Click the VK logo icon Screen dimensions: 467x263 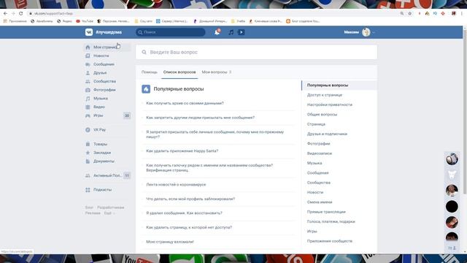89,32
